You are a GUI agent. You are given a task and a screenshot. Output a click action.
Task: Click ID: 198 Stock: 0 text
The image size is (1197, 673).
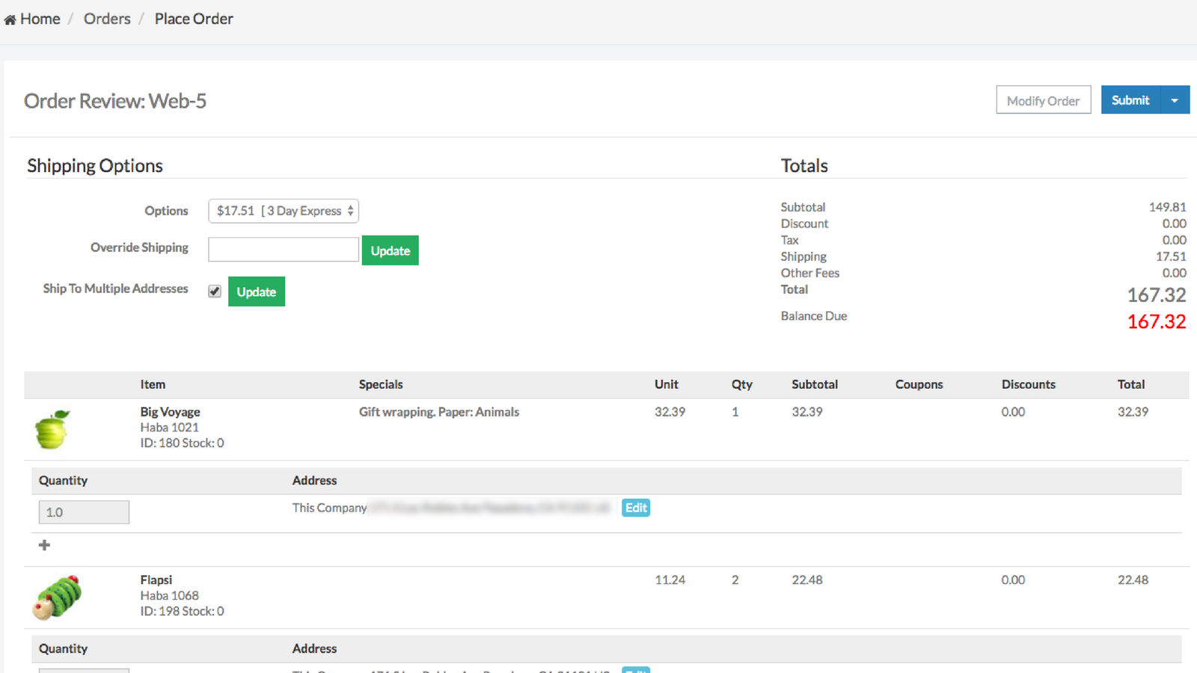click(x=183, y=612)
